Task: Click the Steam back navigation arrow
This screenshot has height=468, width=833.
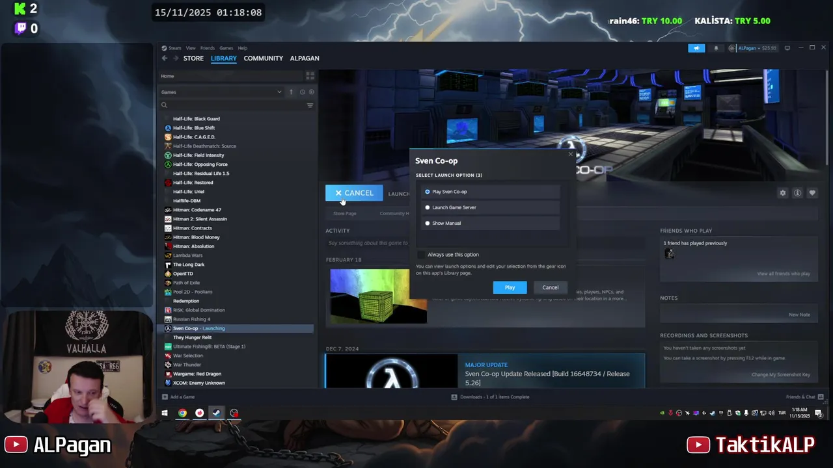Action: click(165, 58)
